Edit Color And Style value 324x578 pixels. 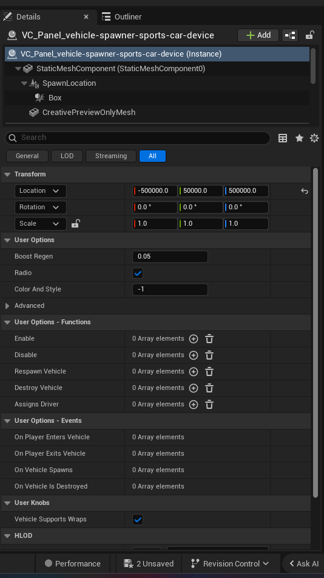[170, 290]
